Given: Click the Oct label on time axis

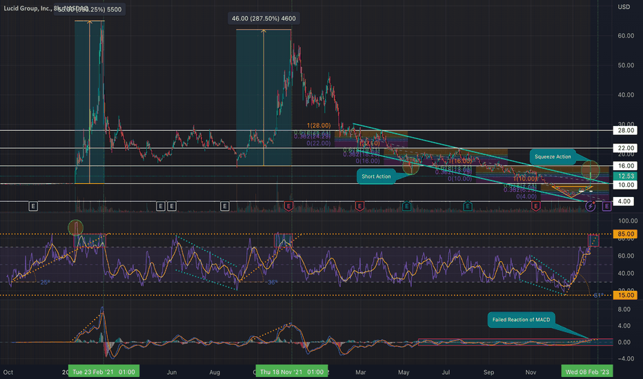Looking at the screenshot, I should click(x=8, y=372).
